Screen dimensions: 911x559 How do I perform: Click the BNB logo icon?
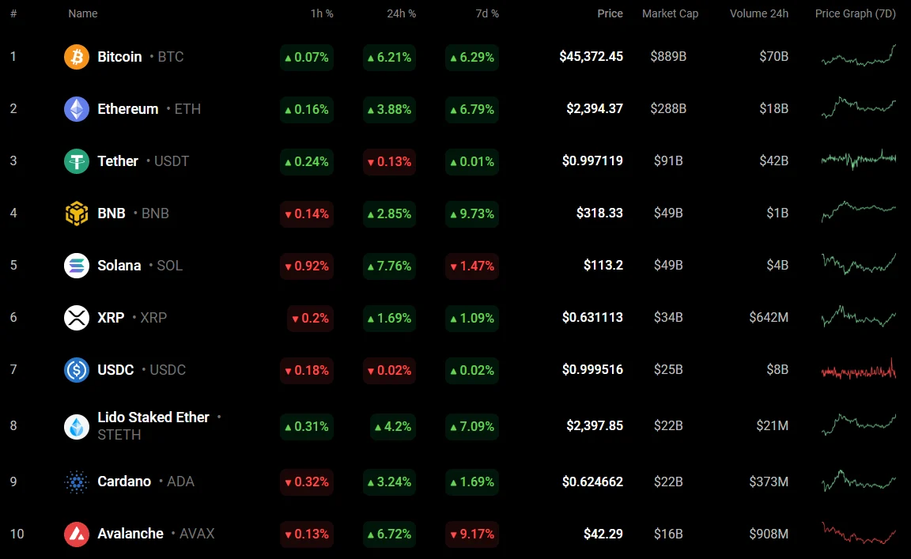77,213
